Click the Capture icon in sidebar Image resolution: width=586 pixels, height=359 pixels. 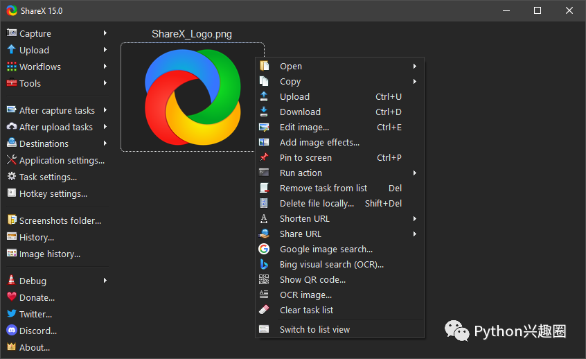pos(12,33)
